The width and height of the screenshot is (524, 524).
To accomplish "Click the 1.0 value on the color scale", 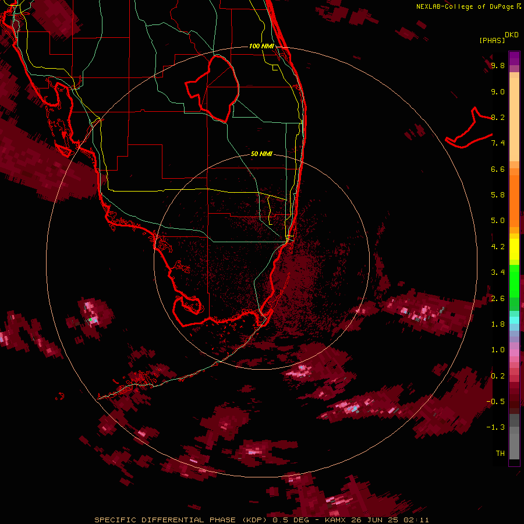I will 498,350.
